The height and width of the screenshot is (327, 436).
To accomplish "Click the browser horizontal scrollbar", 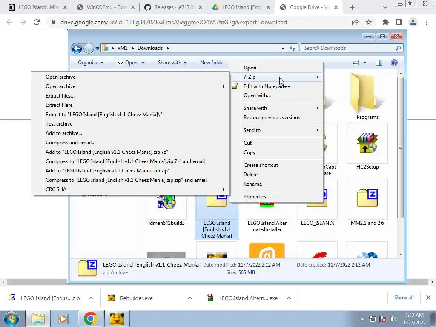I will click(218, 282).
